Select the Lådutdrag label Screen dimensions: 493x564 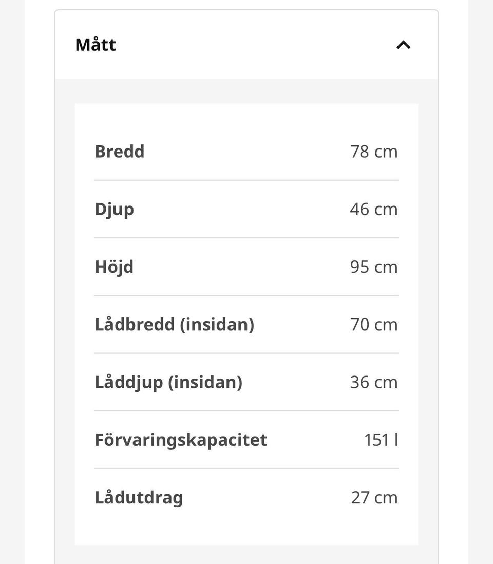[x=139, y=498]
